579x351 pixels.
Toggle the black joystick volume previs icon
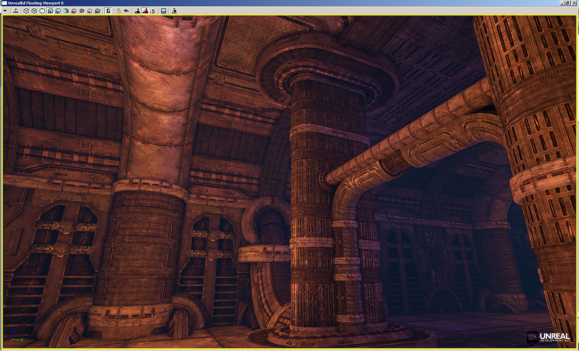pos(138,11)
